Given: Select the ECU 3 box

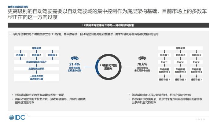Looking at the screenshot, I should [196, 62].
